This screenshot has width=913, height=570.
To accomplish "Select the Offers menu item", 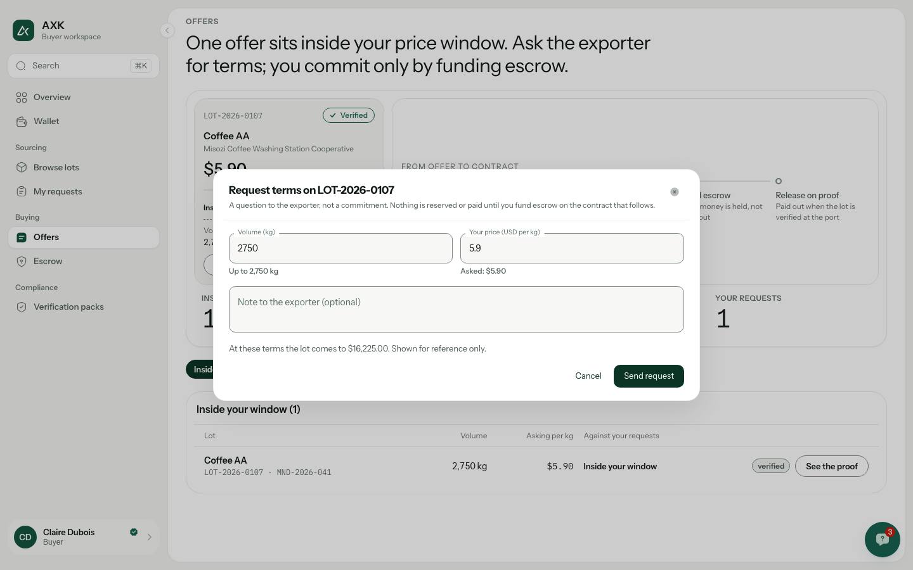I will [84, 237].
